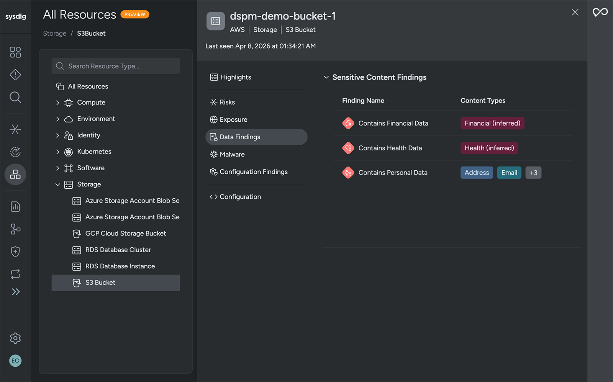The image size is (613, 382).
Task: Click the Address content type tag
Action: (477, 173)
